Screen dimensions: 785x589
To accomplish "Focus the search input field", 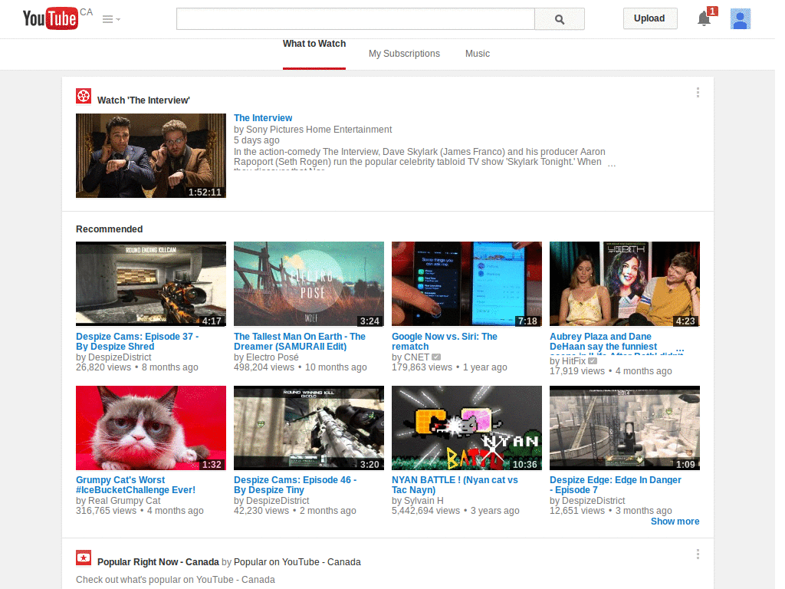I will point(356,19).
